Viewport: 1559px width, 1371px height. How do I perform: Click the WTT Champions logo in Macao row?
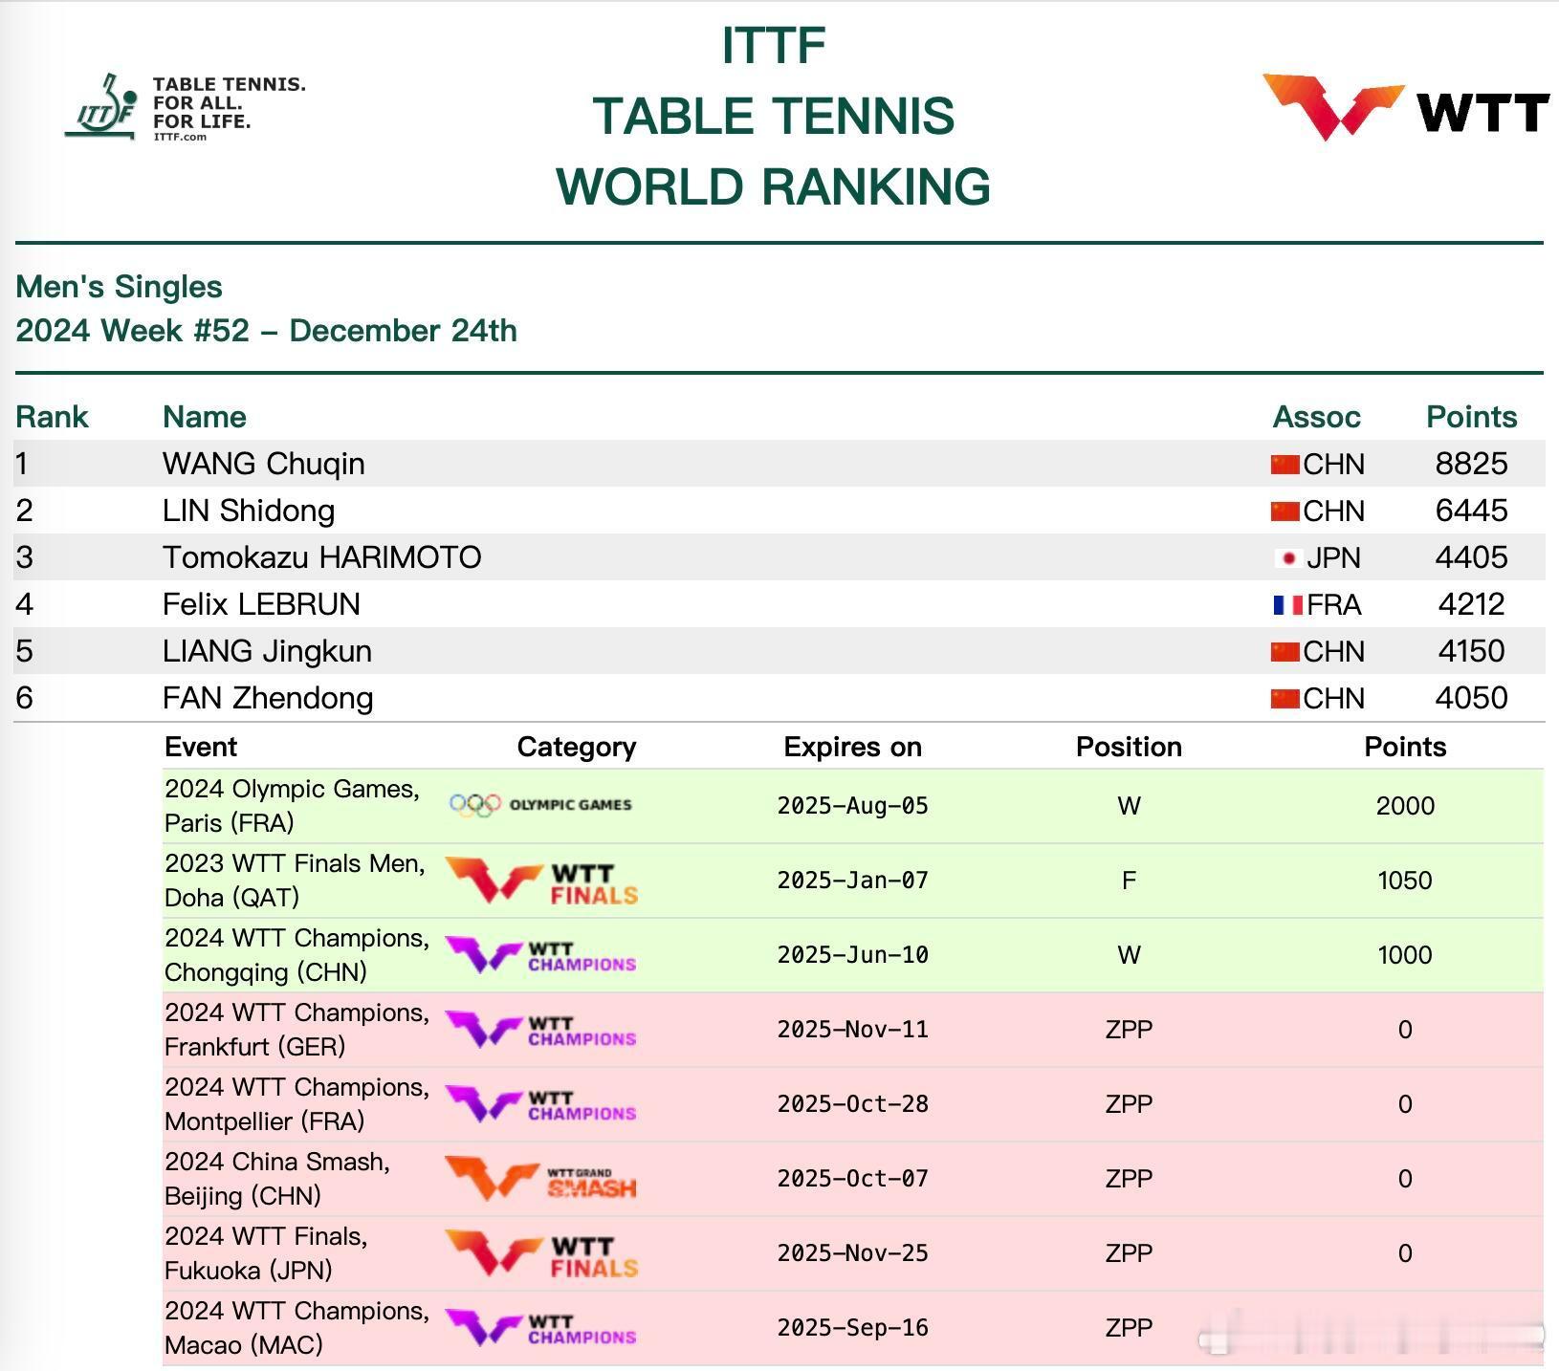coord(541,1328)
